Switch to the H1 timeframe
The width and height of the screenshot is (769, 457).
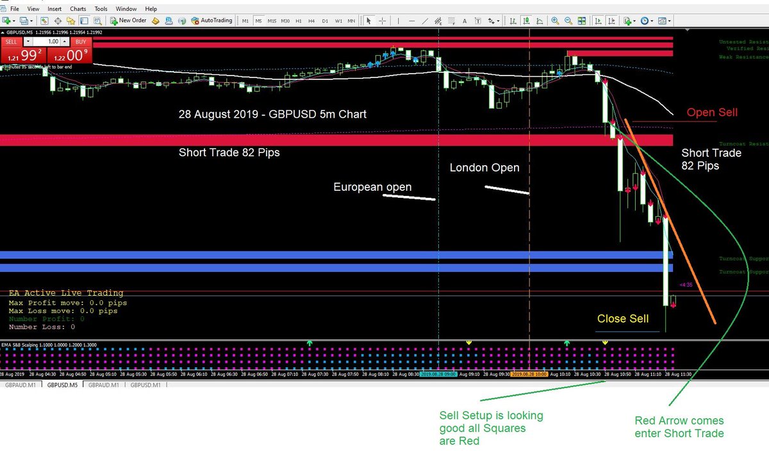299,20
